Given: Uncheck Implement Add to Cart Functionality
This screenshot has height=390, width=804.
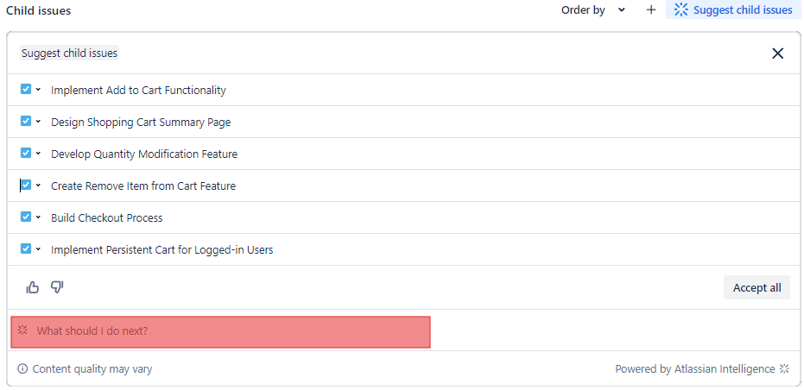Looking at the screenshot, I should coord(26,89).
